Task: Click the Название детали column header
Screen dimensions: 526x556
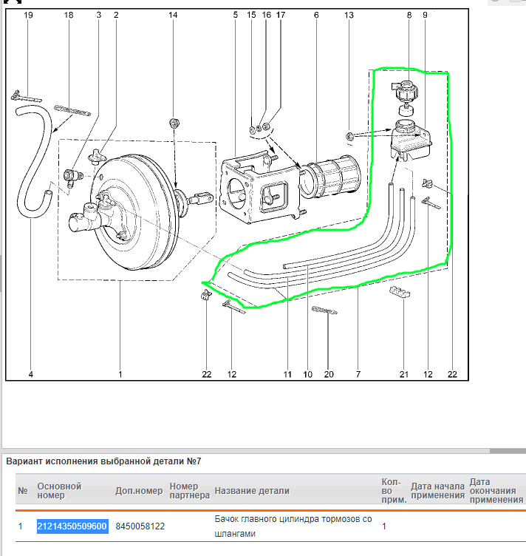Action: pyautogui.click(x=252, y=491)
